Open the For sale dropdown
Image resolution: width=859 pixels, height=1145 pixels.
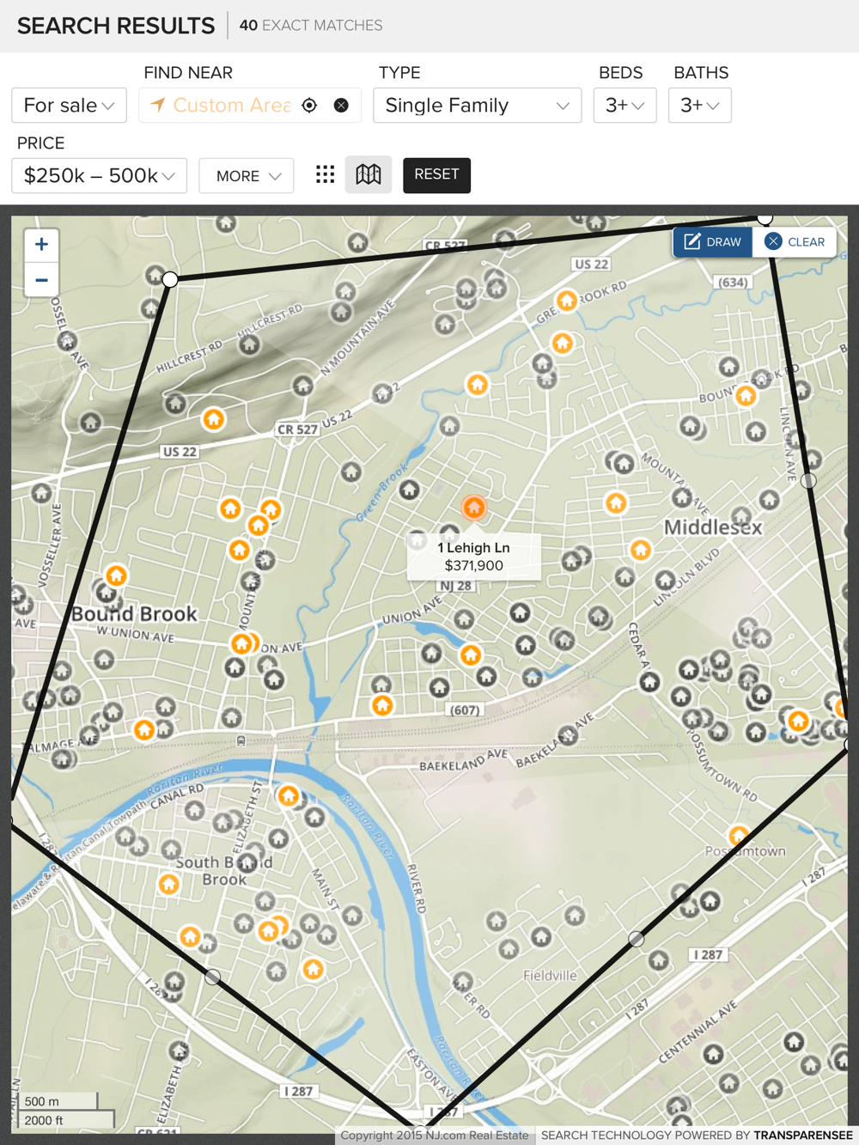[x=70, y=106]
